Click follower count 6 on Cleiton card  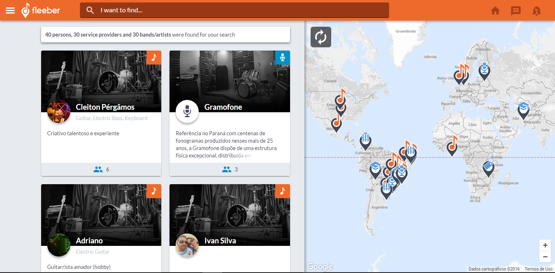[108, 169]
